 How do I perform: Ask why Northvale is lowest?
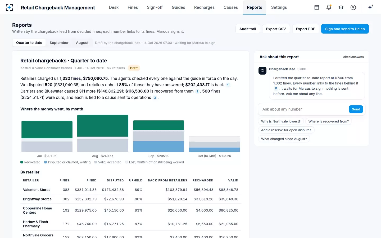click(281, 121)
